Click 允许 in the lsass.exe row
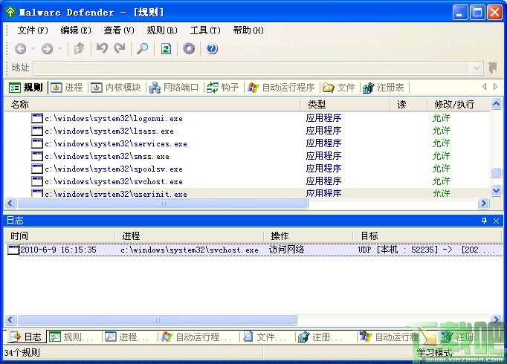 441,131
